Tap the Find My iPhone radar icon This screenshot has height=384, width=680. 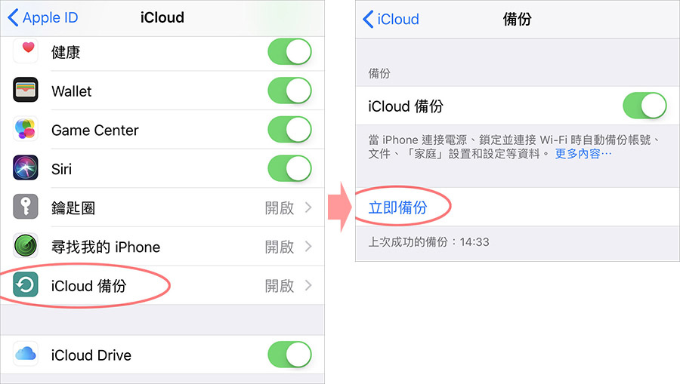tap(26, 245)
